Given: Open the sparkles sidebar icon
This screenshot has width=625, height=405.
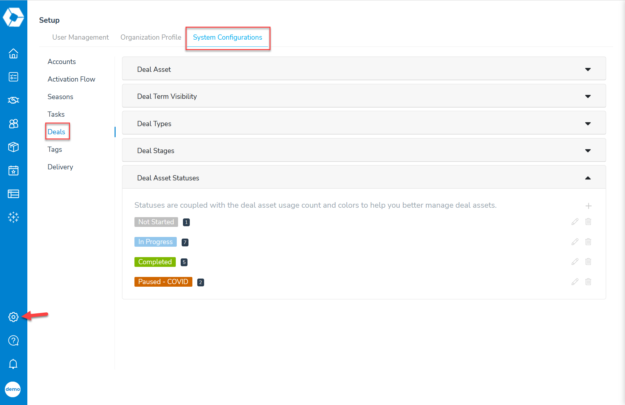Looking at the screenshot, I should pyautogui.click(x=13, y=217).
